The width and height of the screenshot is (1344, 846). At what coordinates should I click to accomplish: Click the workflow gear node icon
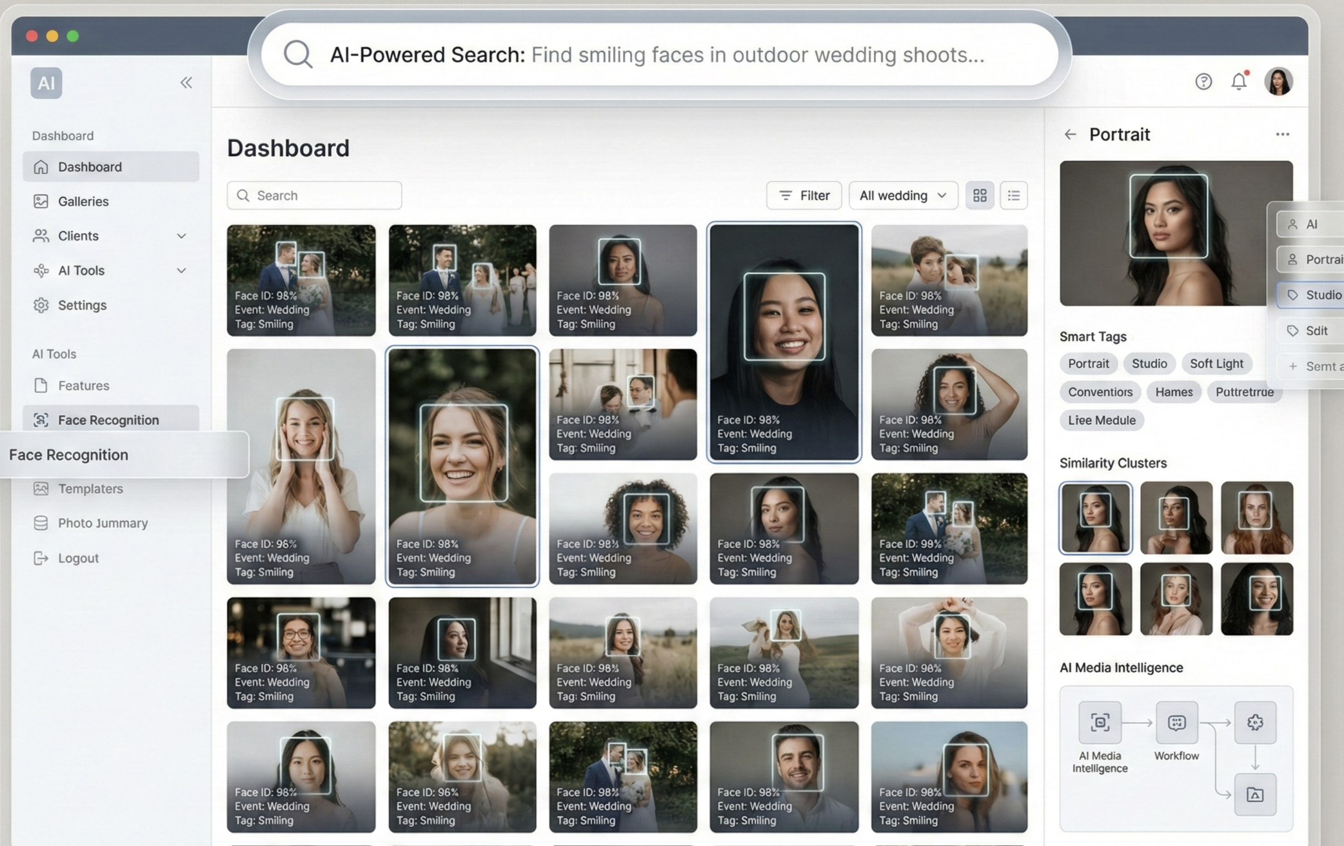(1254, 722)
